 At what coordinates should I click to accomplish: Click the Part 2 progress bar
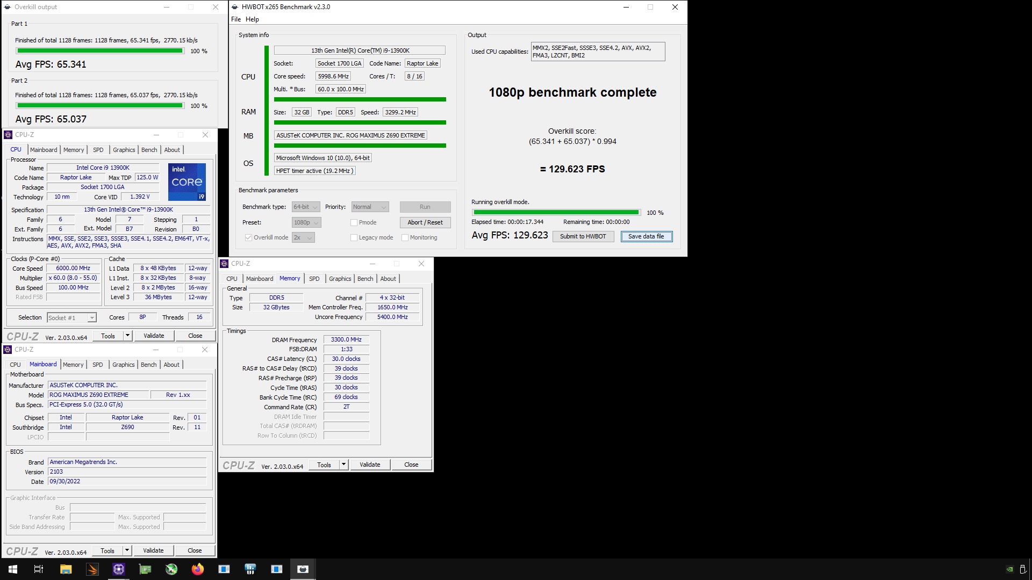[x=100, y=106]
